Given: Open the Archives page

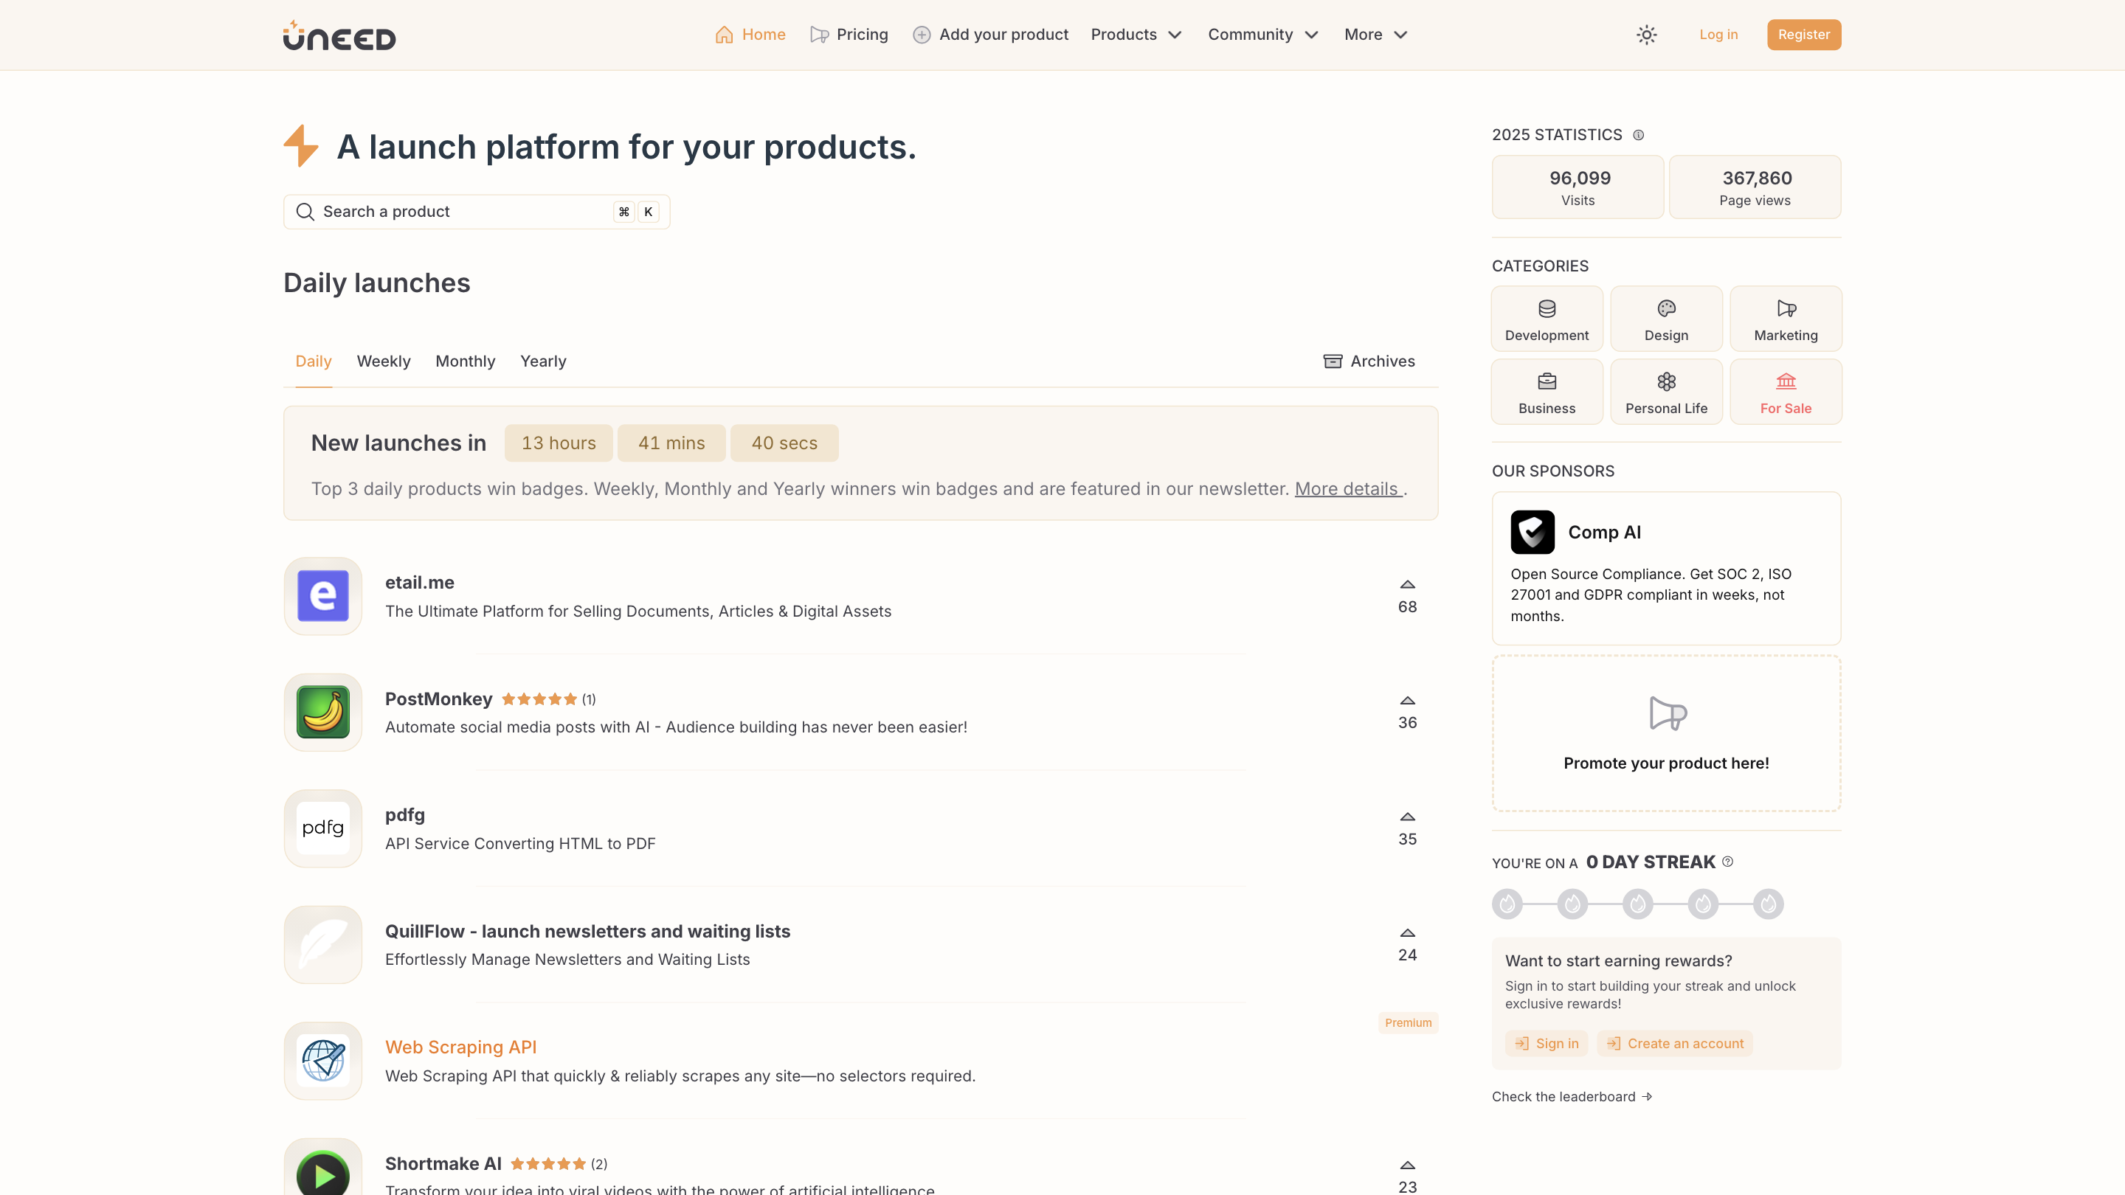Looking at the screenshot, I should [1369, 361].
